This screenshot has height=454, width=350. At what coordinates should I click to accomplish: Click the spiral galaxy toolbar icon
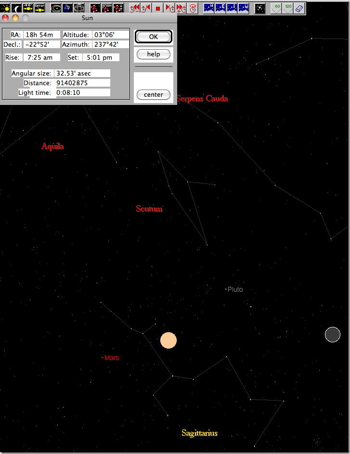260,8
